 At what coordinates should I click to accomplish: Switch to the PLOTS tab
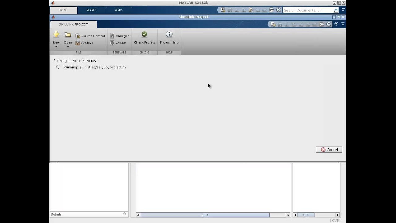91,10
